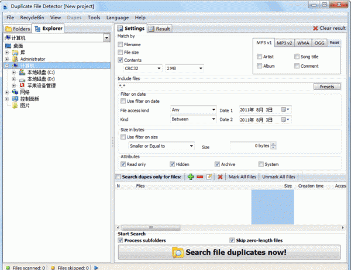Open the CRC32 algorithm dropdown
The height and width of the screenshot is (270, 351).
point(142,68)
